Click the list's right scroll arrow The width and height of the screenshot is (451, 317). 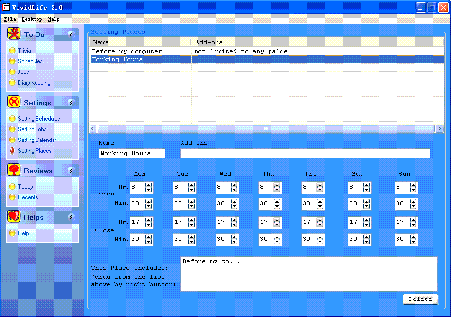tap(439, 129)
